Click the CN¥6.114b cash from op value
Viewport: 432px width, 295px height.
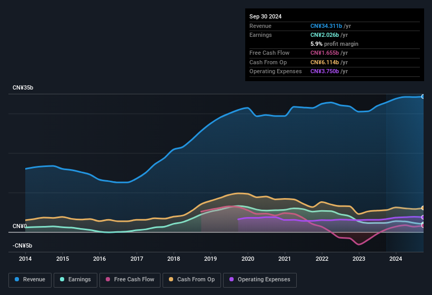pyautogui.click(x=325, y=62)
